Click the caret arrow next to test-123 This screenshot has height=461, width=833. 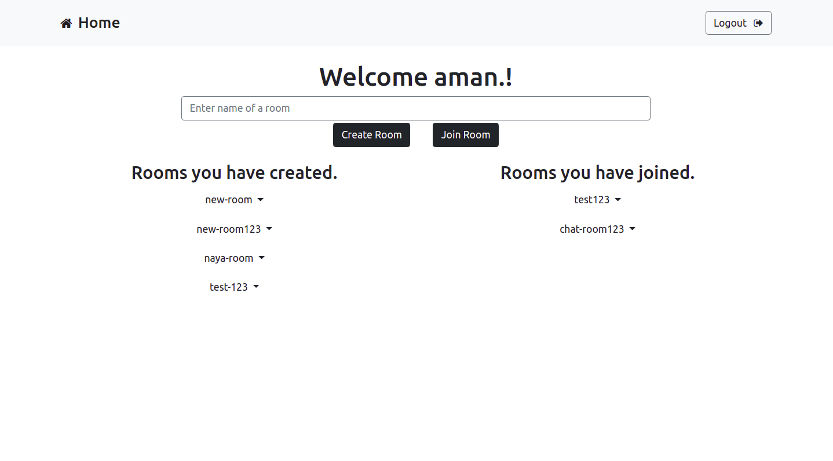click(x=257, y=287)
